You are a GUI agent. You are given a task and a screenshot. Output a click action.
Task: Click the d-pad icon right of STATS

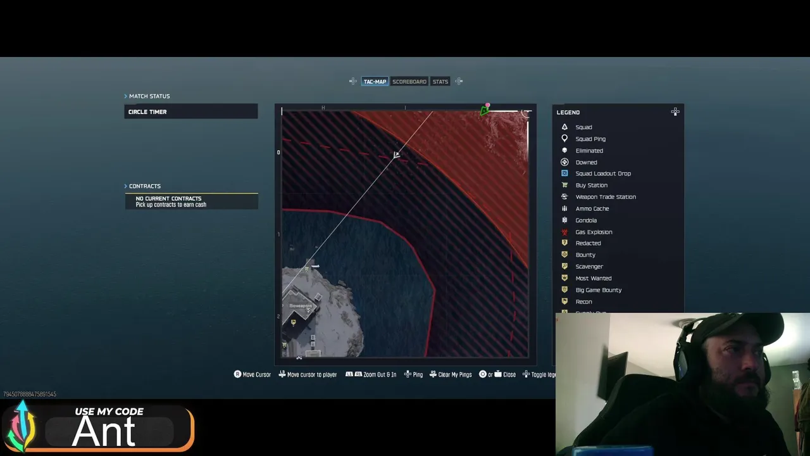[459, 81]
